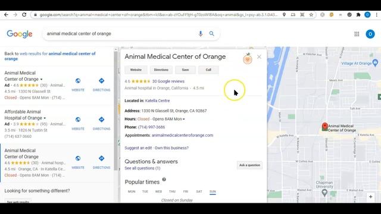Screen dimensions: 381x214
Task: Select SUN popular times tab
Action: pos(213,191)
